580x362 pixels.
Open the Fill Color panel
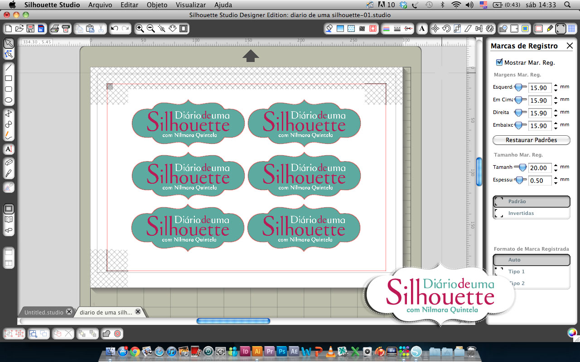pos(329,29)
